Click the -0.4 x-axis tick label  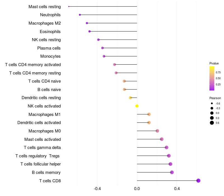click(97, 189)
